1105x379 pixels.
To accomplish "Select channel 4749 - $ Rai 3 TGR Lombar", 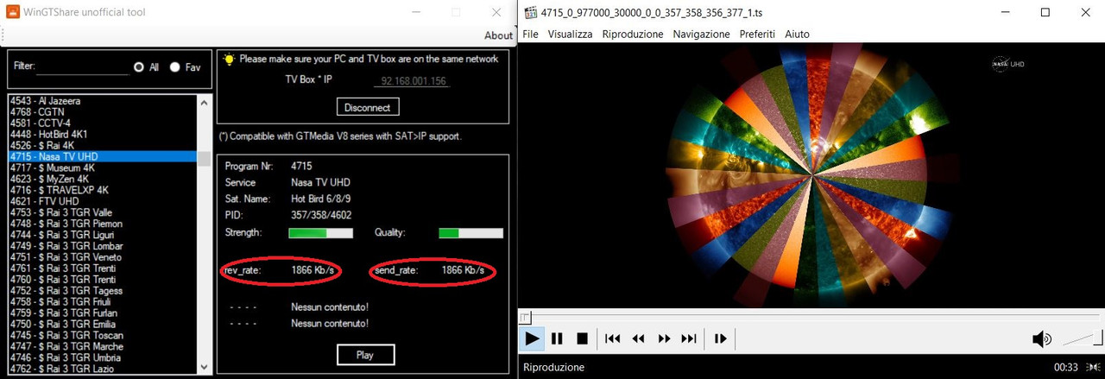I will (x=103, y=246).
